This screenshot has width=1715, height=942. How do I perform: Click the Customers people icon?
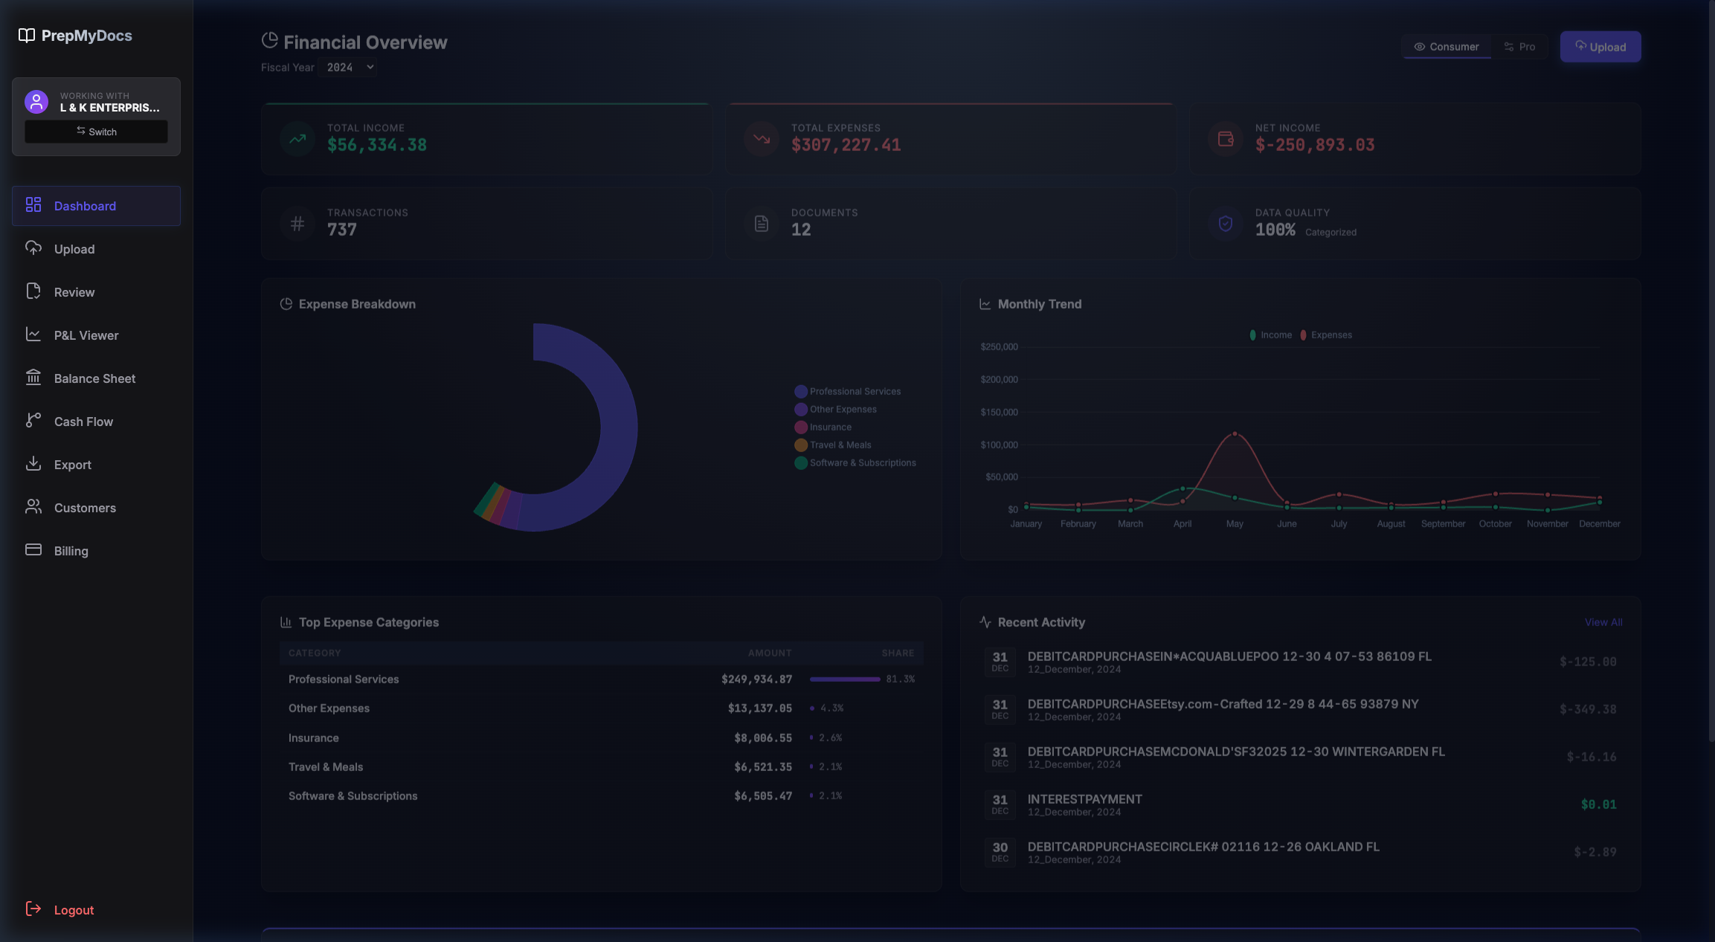point(33,506)
